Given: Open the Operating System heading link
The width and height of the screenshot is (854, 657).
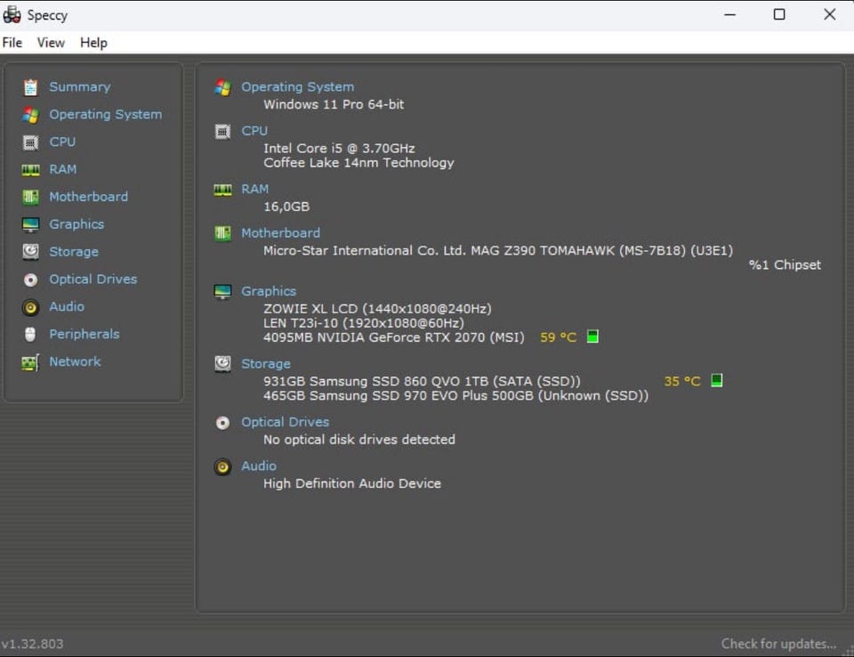Looking at the screenshot, I should coord(297,87).
